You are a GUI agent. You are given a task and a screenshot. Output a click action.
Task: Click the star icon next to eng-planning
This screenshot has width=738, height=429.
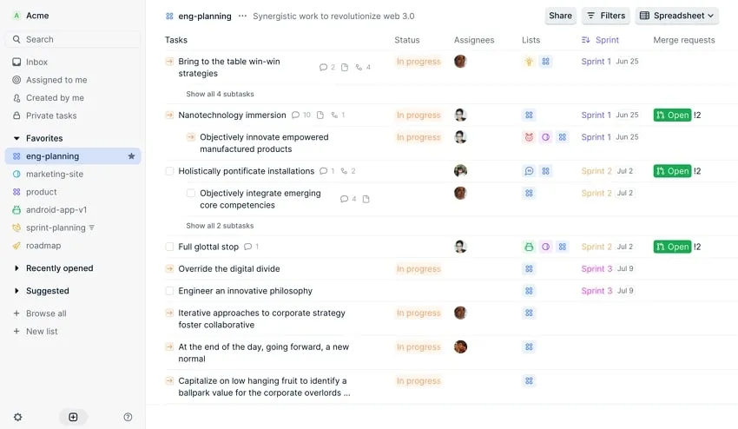[x=131, y=156]
